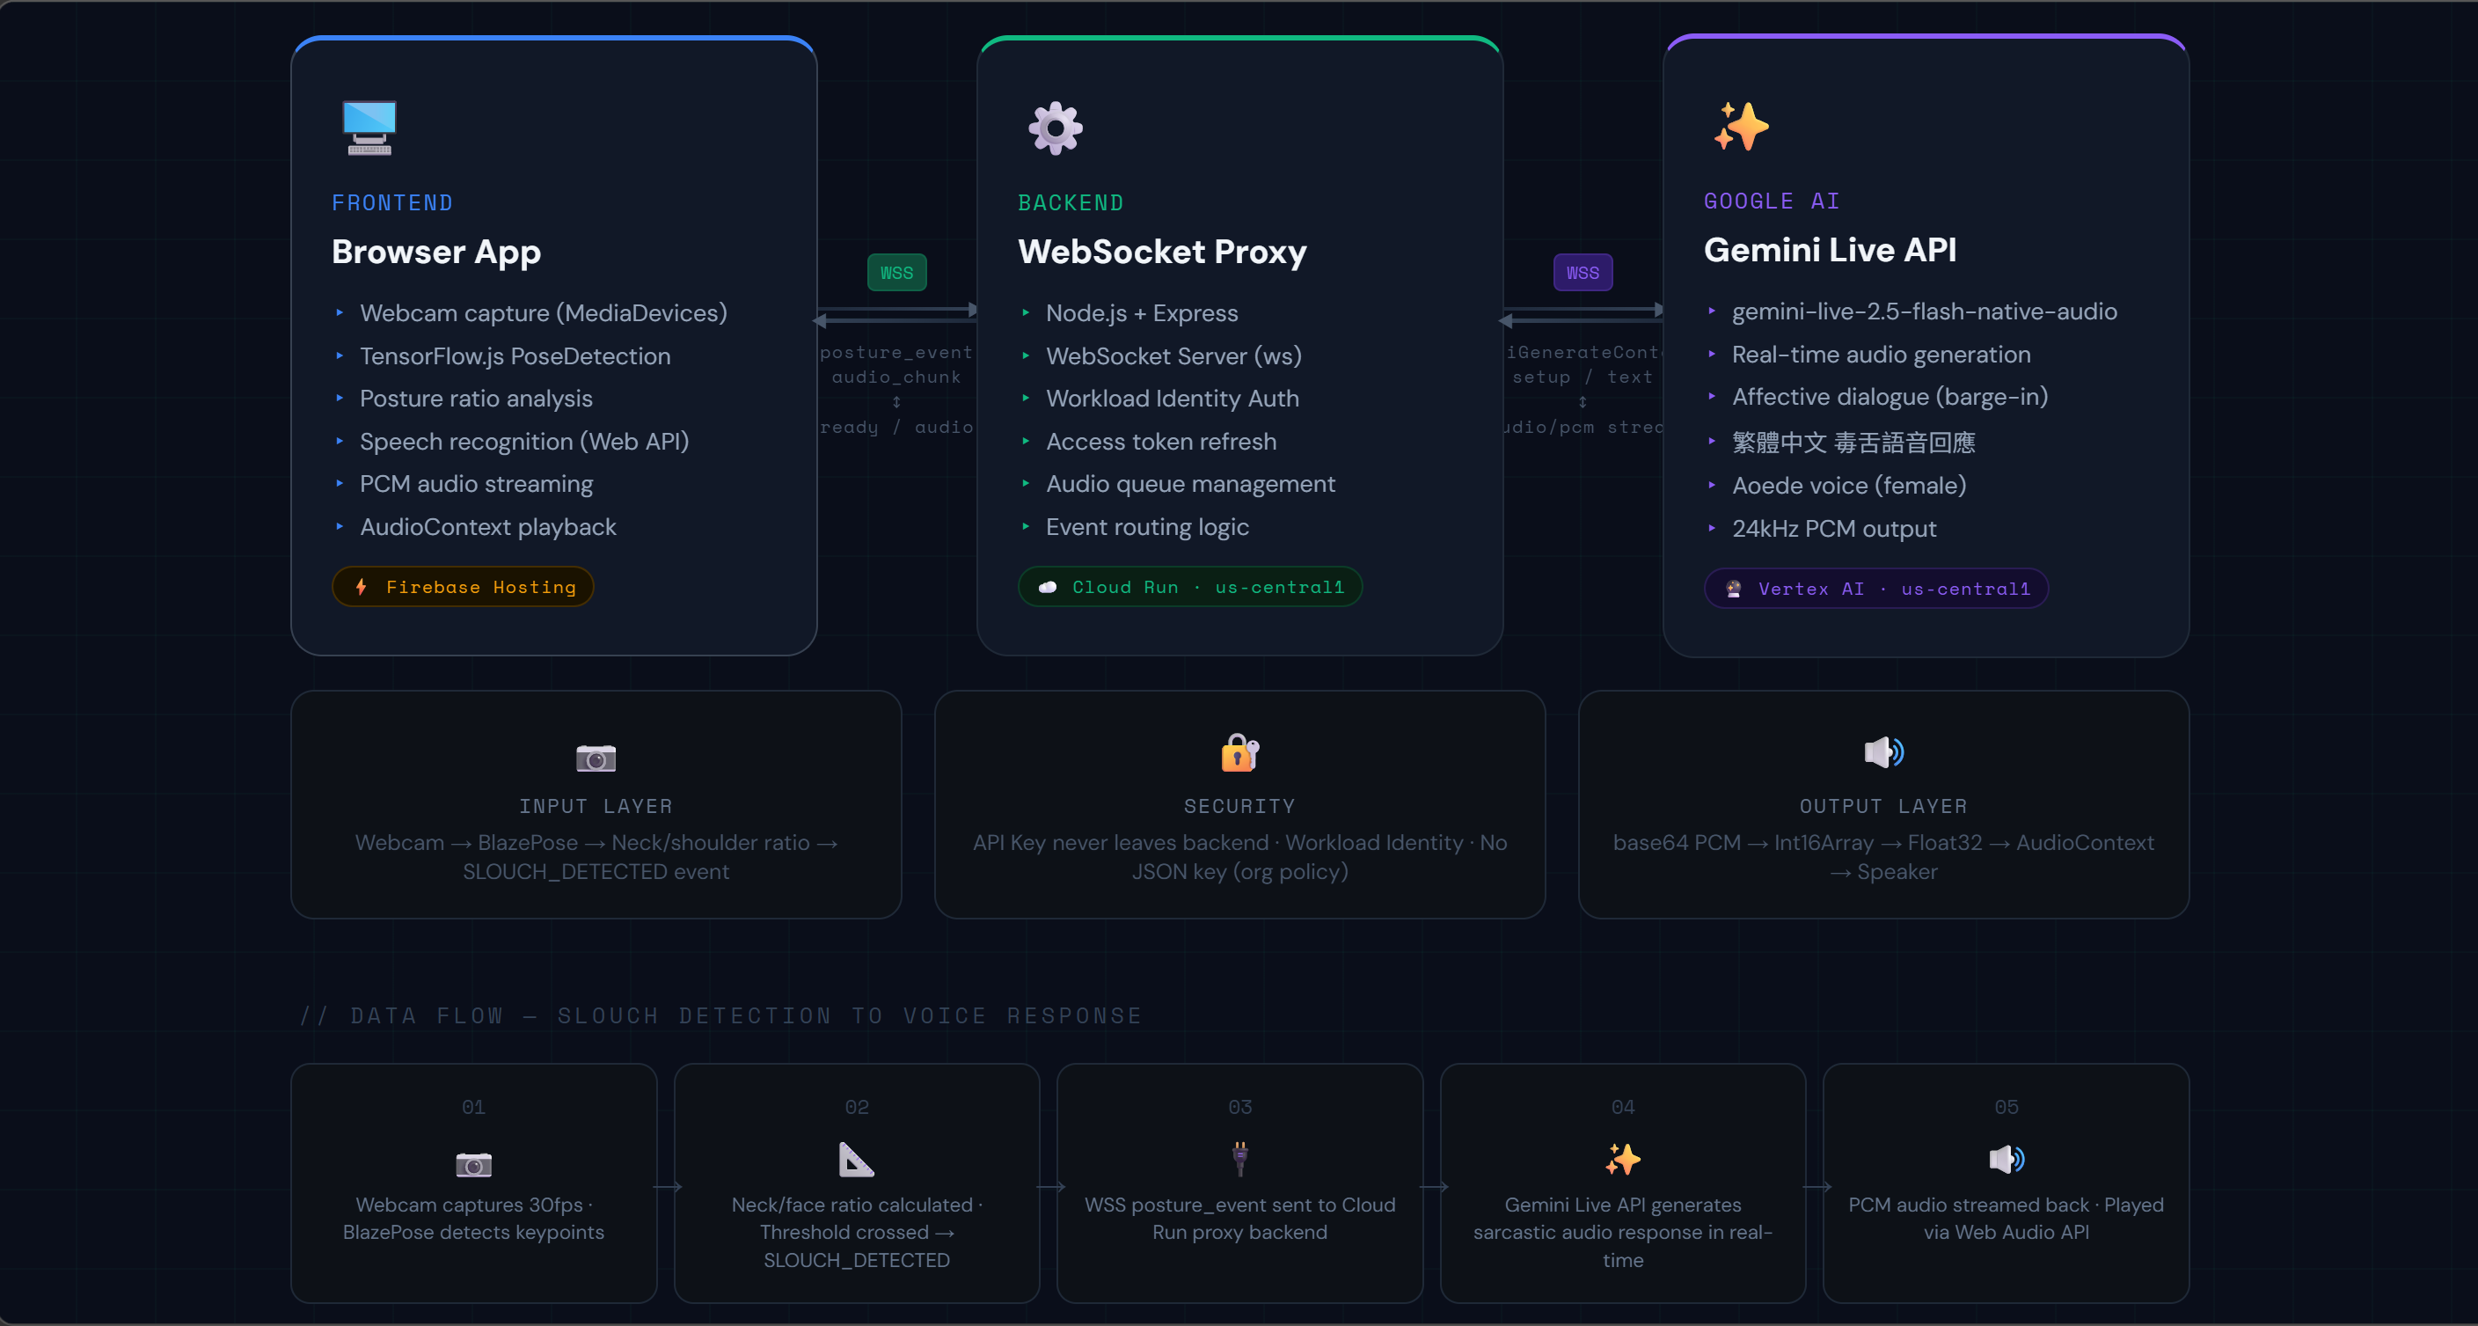
Task: Click the camera icon in Input Layer
Action: (596, 758)
